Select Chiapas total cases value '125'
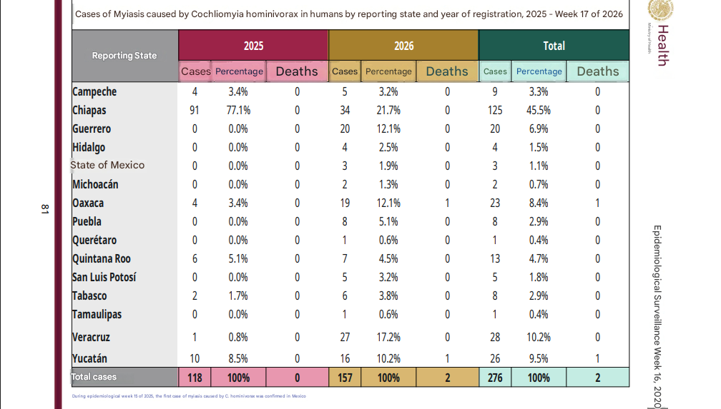Screen dimensions: 721x409 [495, 110]
